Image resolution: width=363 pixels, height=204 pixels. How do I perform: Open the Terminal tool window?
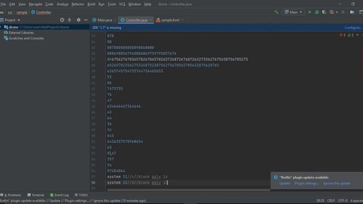point(36,195)
